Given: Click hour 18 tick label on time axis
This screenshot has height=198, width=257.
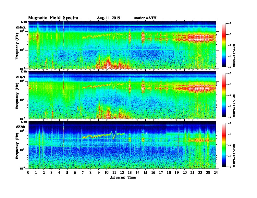Looking at the screenshot, I should [x=169, y=172].
